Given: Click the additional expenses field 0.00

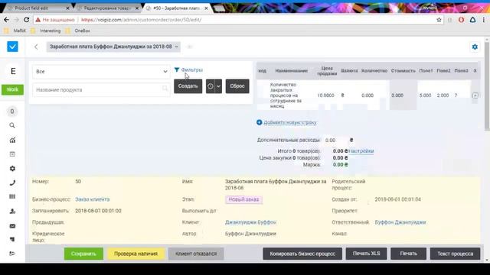Looking at the screenshot, I should click(335, 141).
